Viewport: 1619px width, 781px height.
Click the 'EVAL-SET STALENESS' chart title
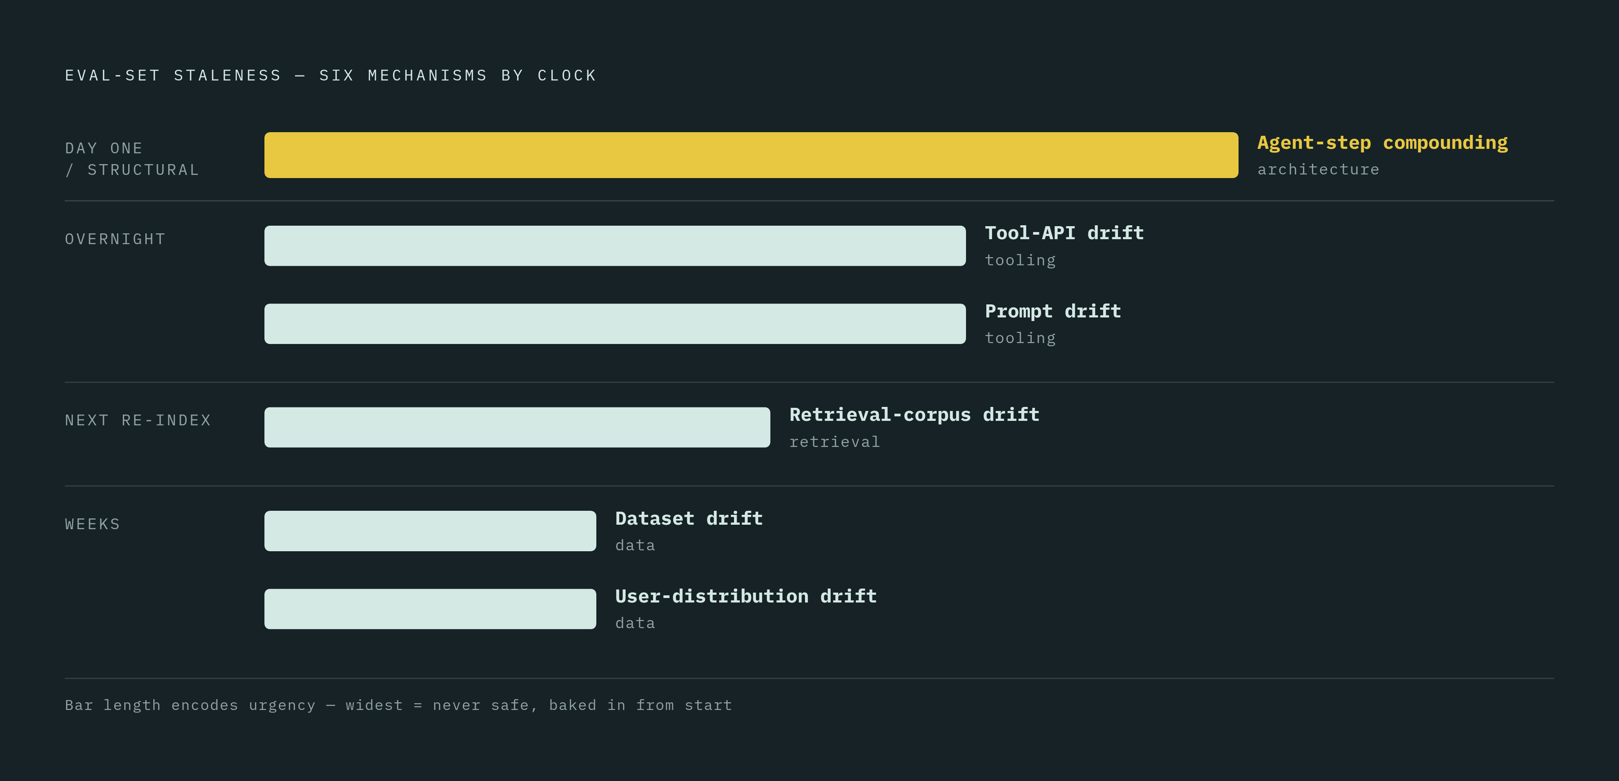tap(331, 76)
